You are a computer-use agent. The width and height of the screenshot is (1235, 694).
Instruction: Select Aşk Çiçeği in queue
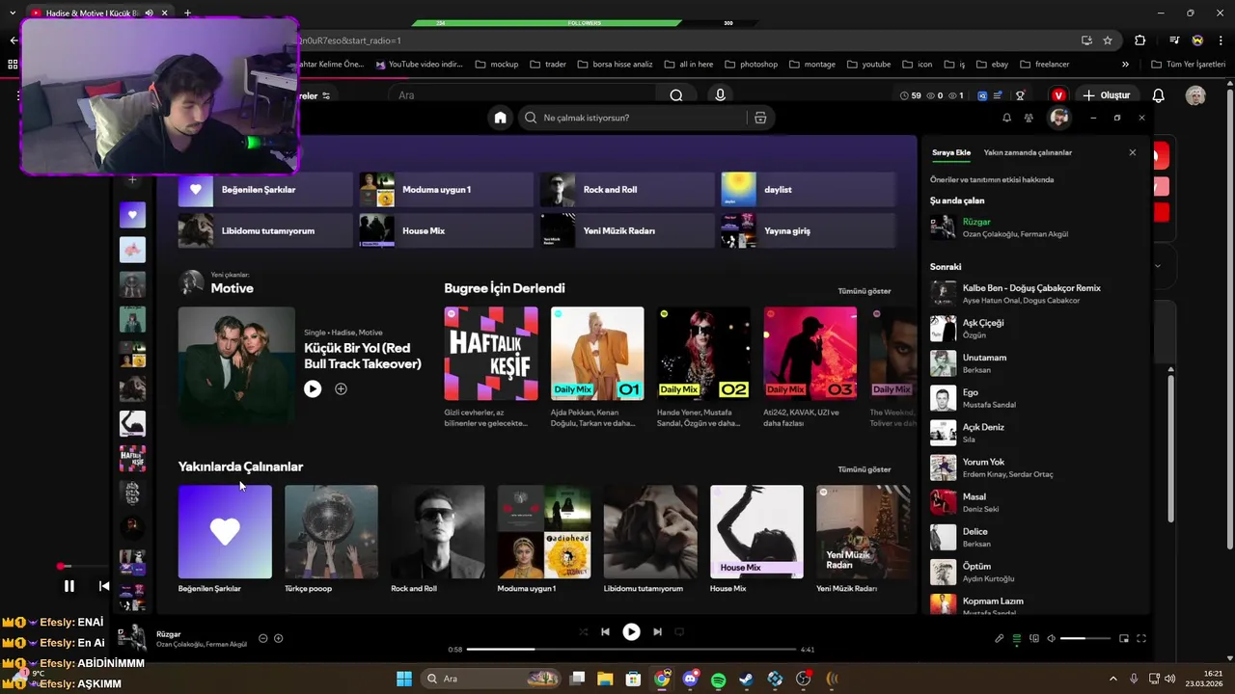coord(1034,329)
